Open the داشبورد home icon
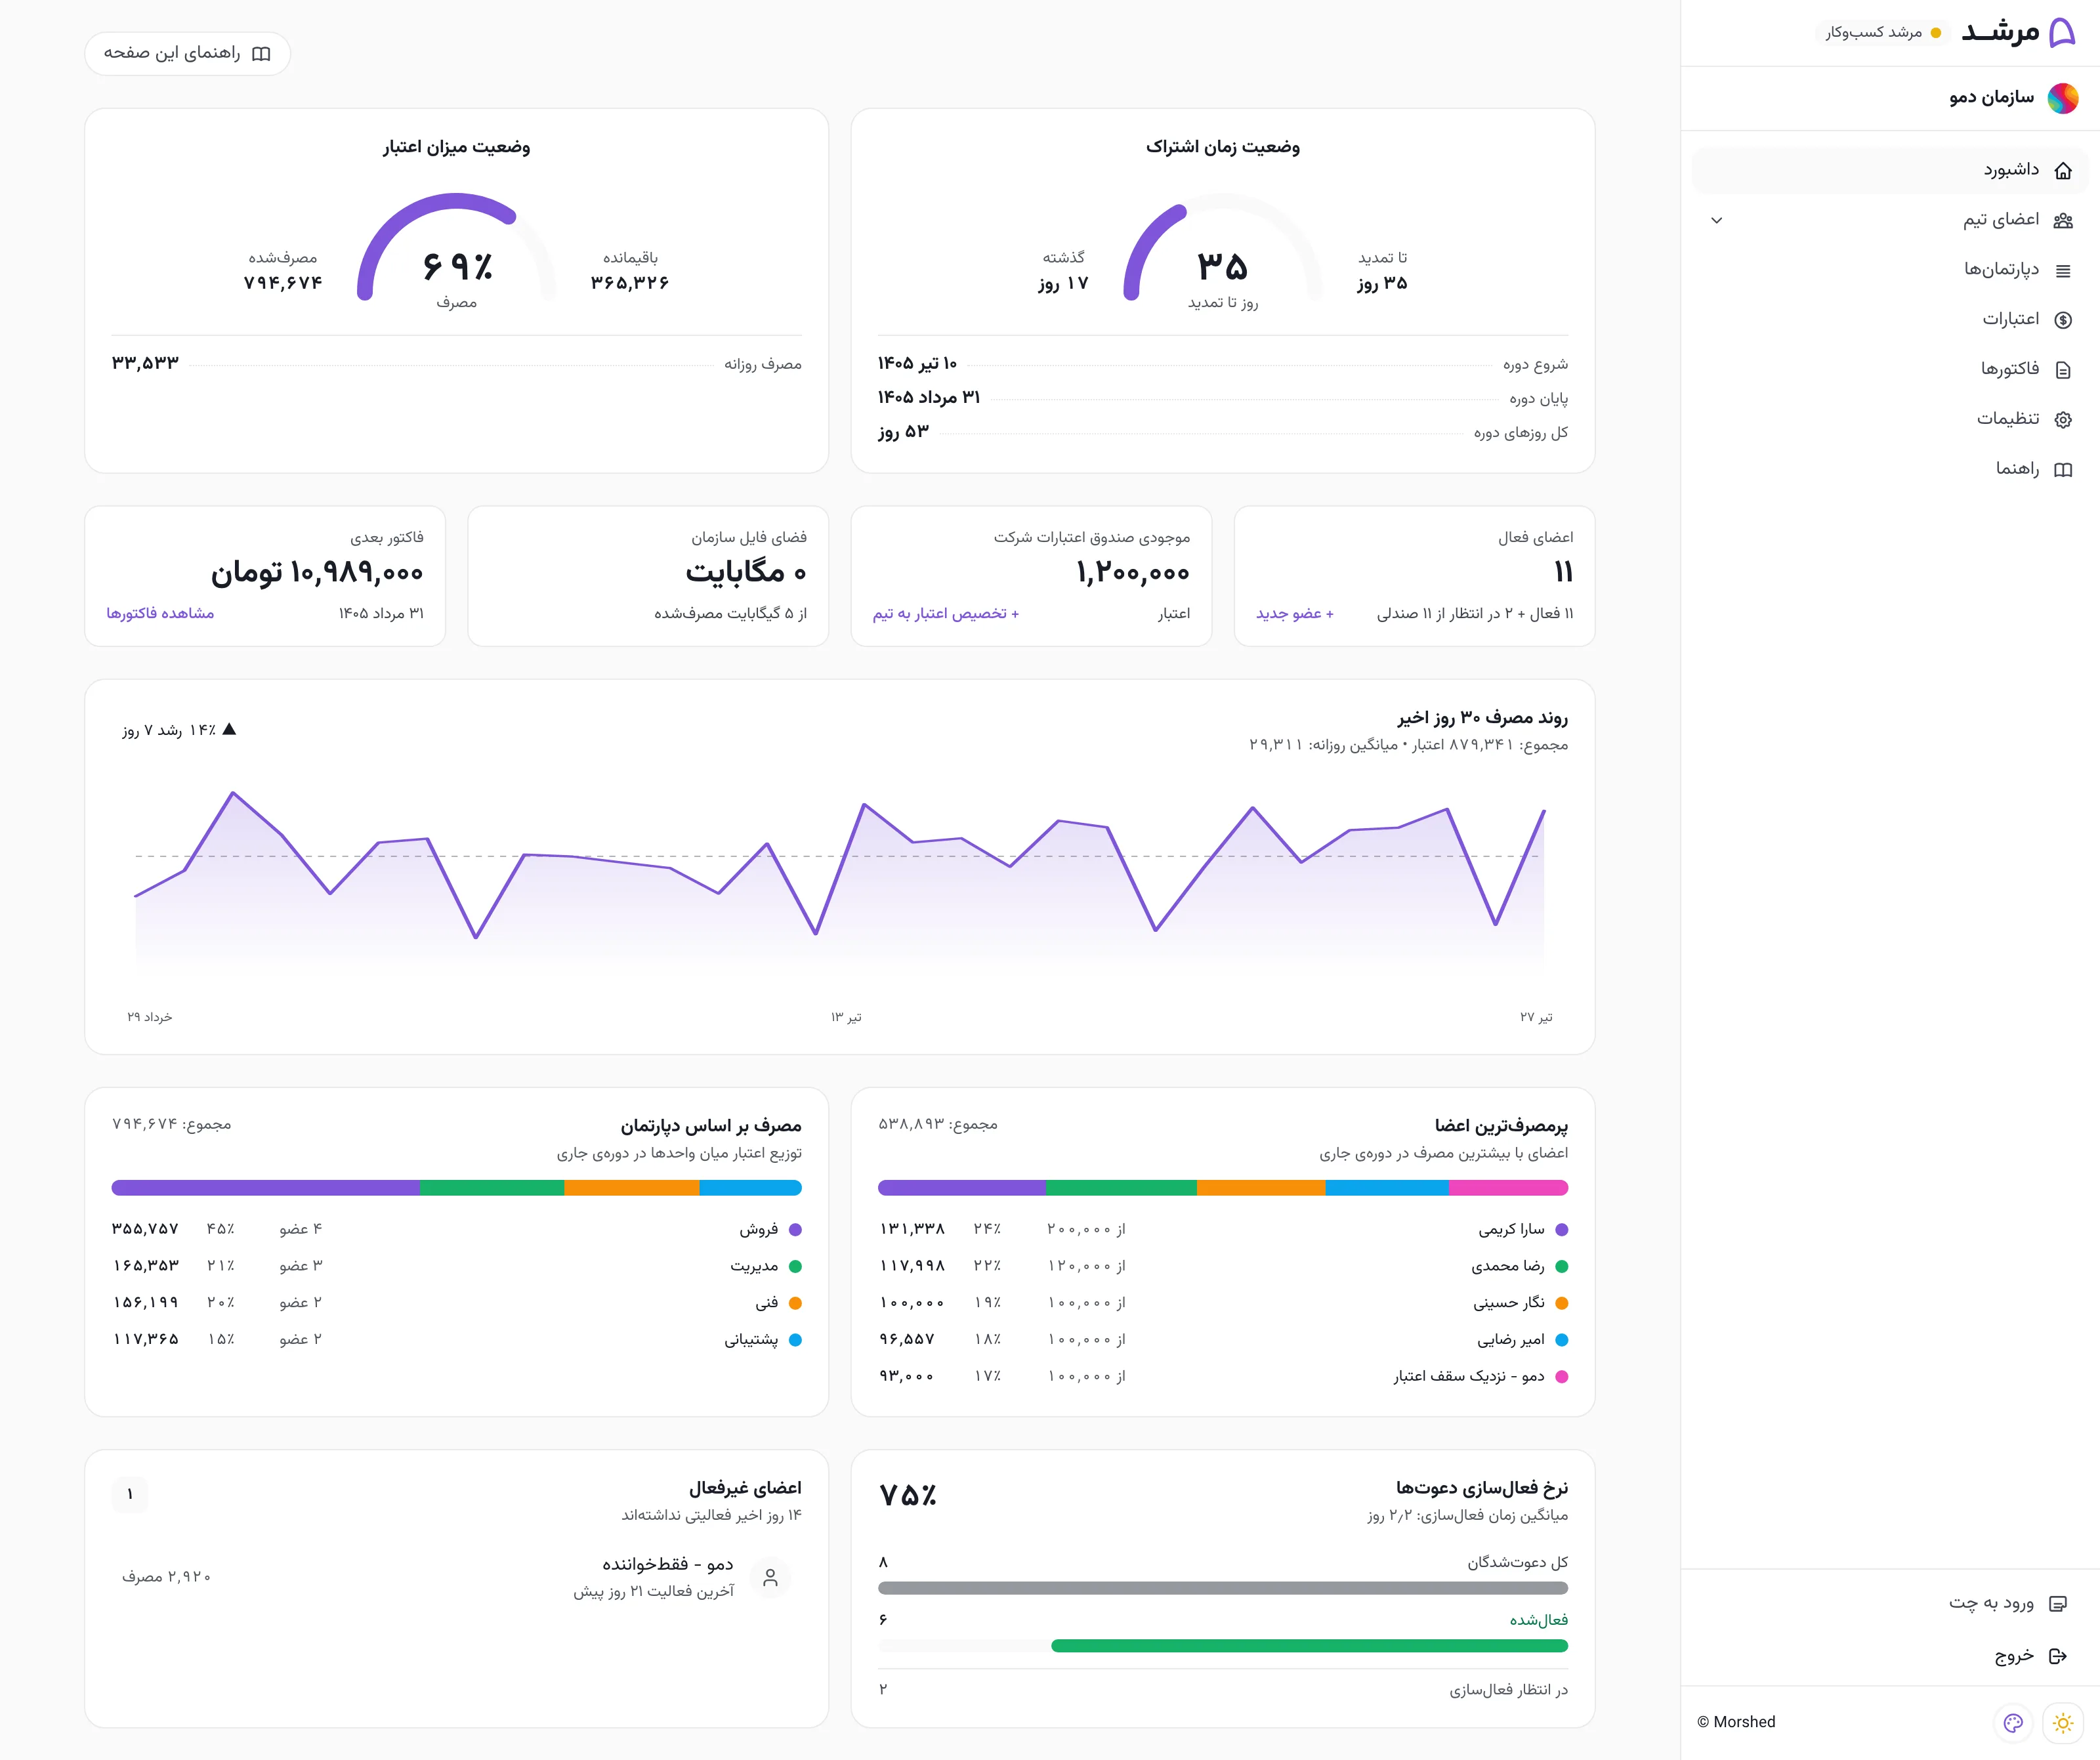Screen dimensions: 2100x1760 point(2062,171)
